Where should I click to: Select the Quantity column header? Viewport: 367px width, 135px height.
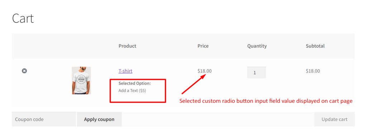(x=257, y=46)
